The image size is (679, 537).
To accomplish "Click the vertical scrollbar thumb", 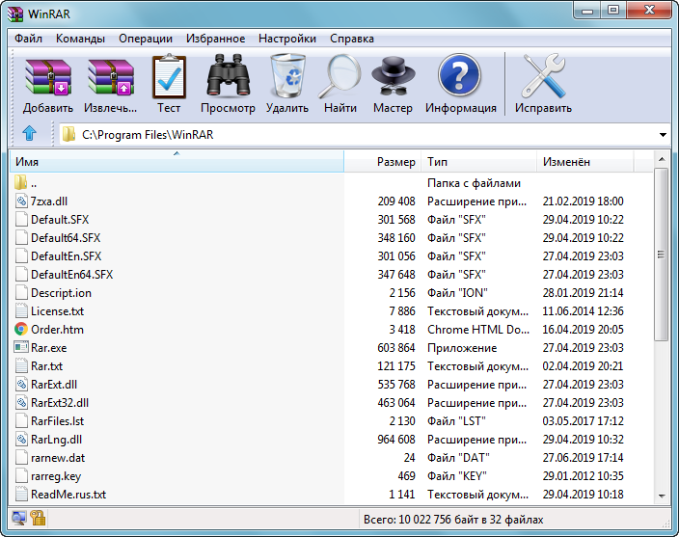I will tap(662, 255).
